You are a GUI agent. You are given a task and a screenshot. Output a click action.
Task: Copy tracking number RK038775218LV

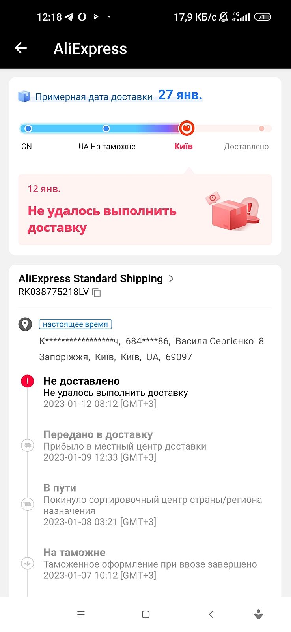click(97, 293)
